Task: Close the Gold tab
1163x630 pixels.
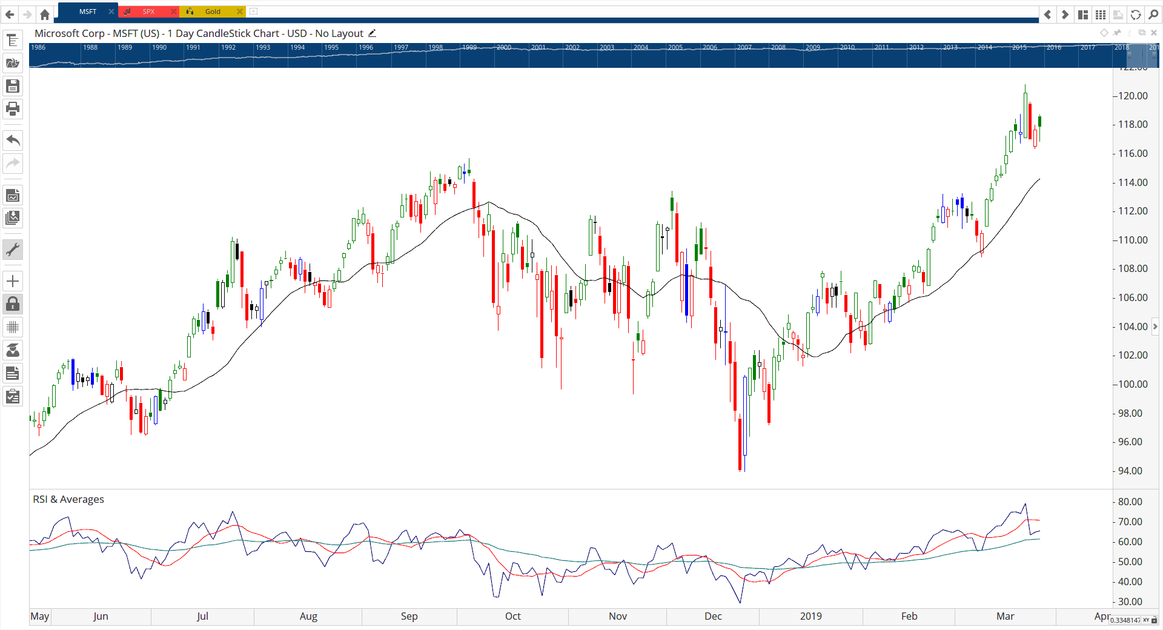Action: pos(239,12)
